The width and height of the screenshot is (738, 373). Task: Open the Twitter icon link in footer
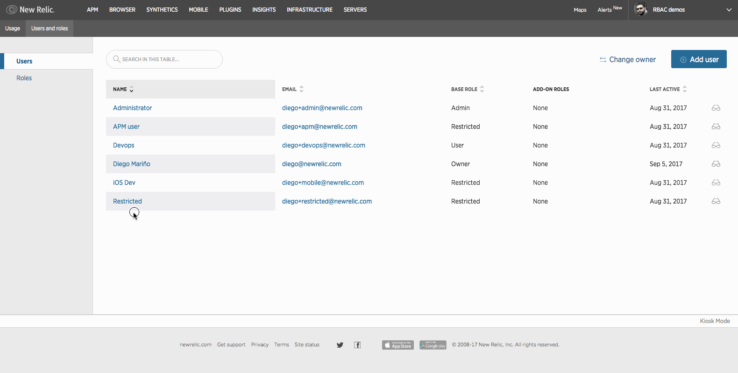pyautogui.click(x=340, y=345)
